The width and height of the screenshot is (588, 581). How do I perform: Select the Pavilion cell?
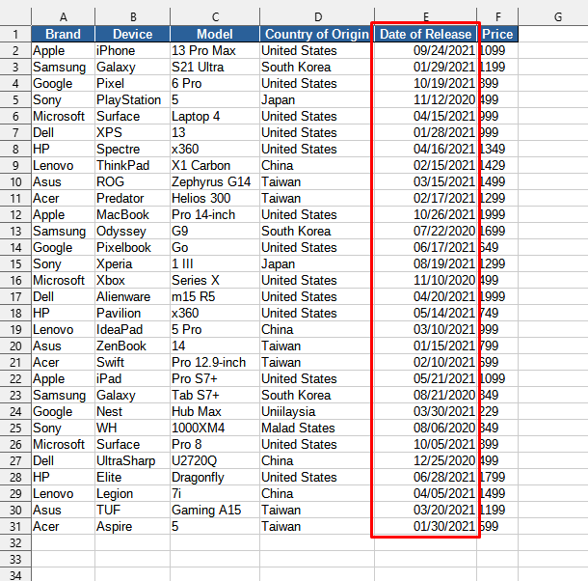pyautogui.click(x=132, y=313)
